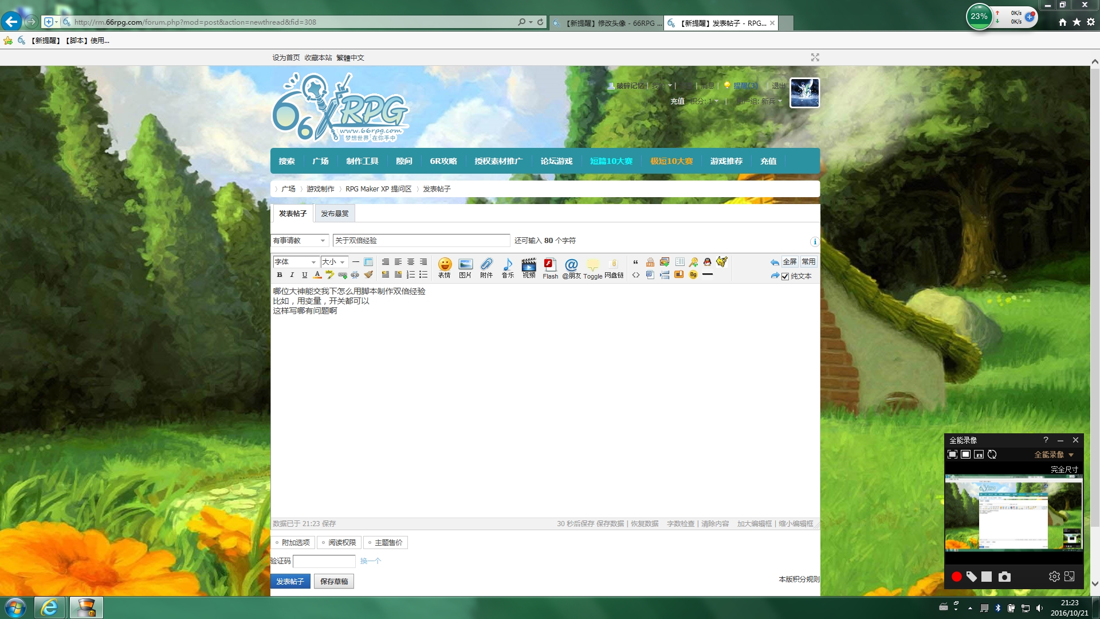The height and width of the screenshot is (619, 1100).
Task: Open the 大小 font size dropdown
Action: pos(334,262)
